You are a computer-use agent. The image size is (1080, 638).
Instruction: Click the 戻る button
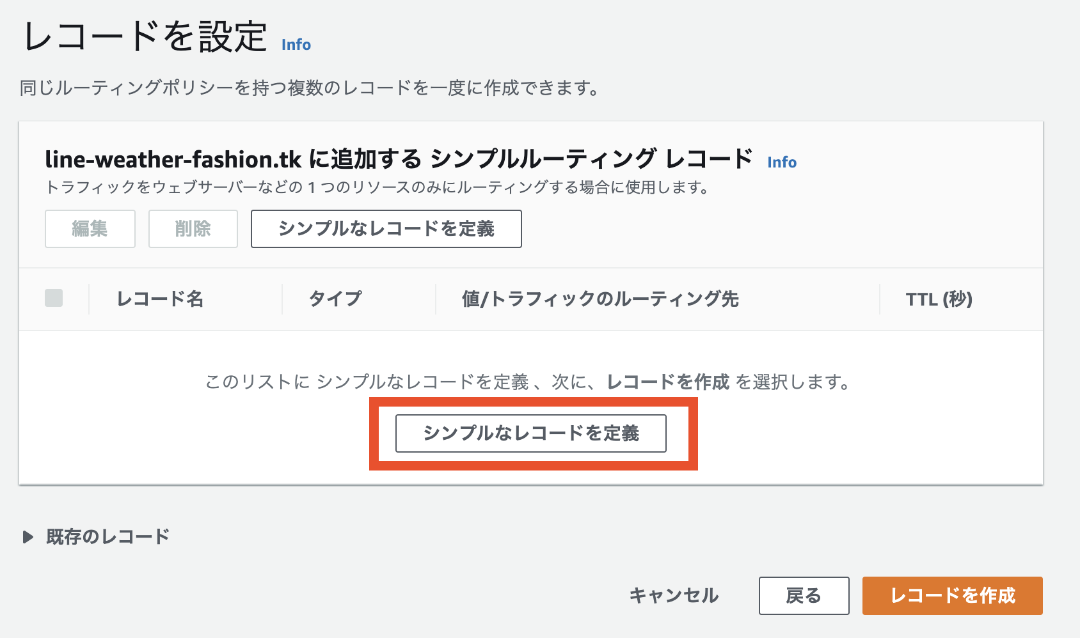tap(804, 595)
